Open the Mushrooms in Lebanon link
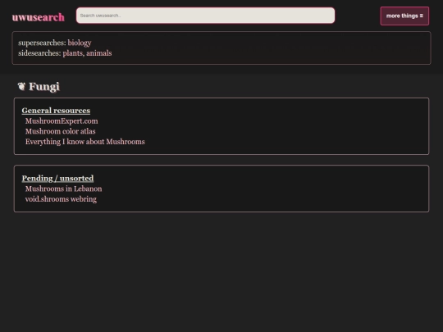 pos(63,189)
